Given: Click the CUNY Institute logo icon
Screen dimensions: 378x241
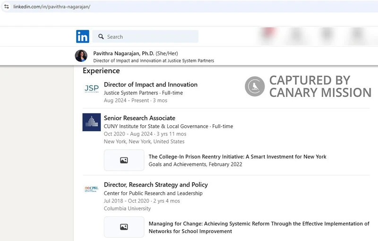Looking at the screenshot, I should (x=92, y=122).
